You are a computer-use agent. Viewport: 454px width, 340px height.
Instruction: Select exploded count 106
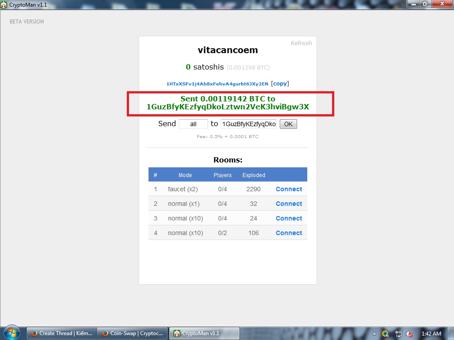(x=253, y=233)
